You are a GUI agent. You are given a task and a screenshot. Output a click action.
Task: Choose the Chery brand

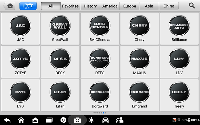tap(139, 29)
